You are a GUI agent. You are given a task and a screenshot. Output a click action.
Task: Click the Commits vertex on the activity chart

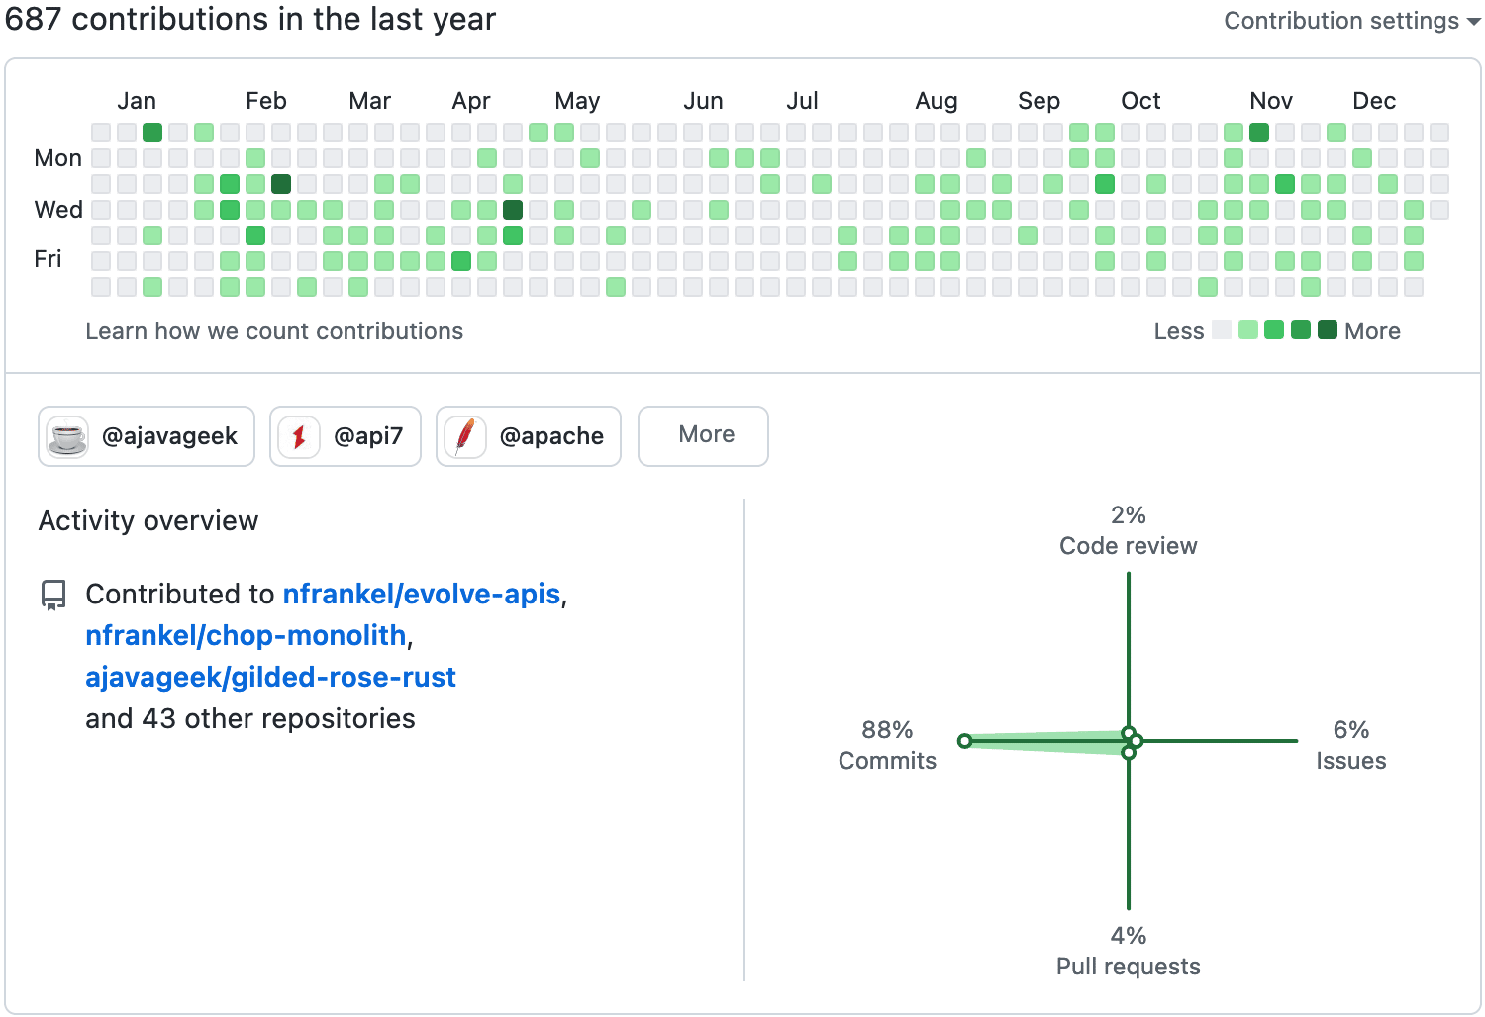pyautogui.click(x=965, y=740)
